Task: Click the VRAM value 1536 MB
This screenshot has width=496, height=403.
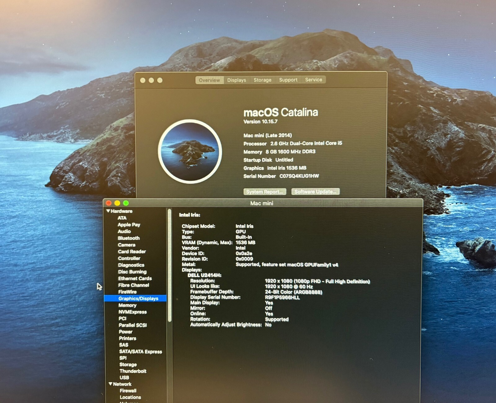Action: (x=246, y=243)
